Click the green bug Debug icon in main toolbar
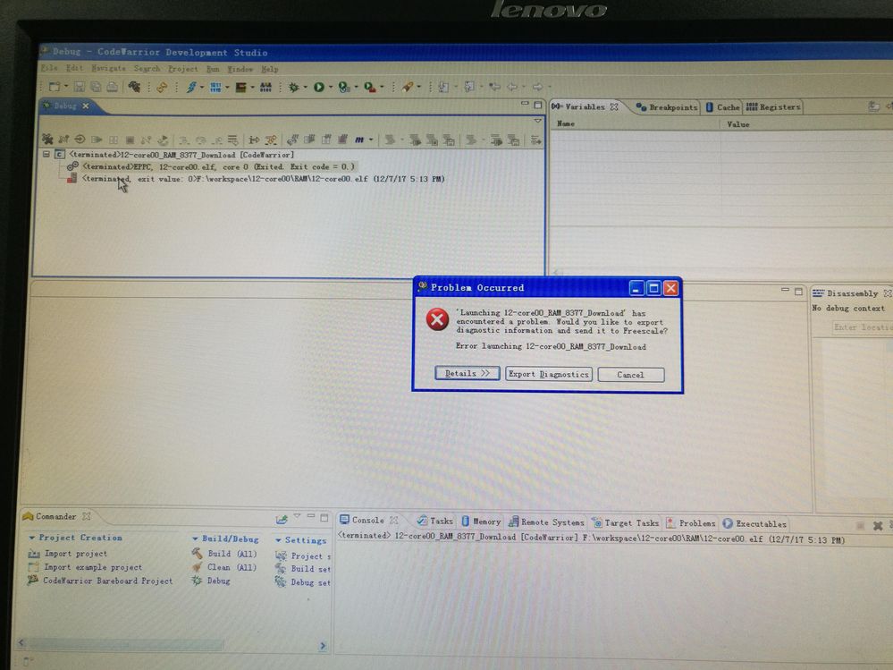The width and height of the screenshot is (893, 670). [294, 87]
